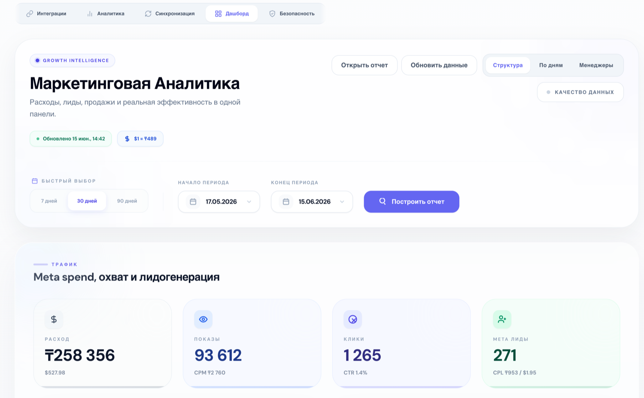
Task: Click the Маркетинговая Аналитика heading
Action: pos(135,83)
